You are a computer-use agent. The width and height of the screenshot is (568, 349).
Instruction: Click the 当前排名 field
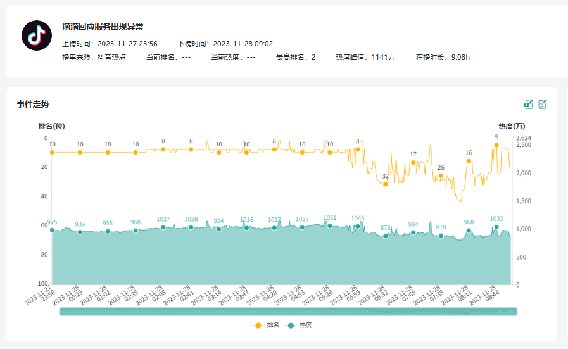[168, 57]
